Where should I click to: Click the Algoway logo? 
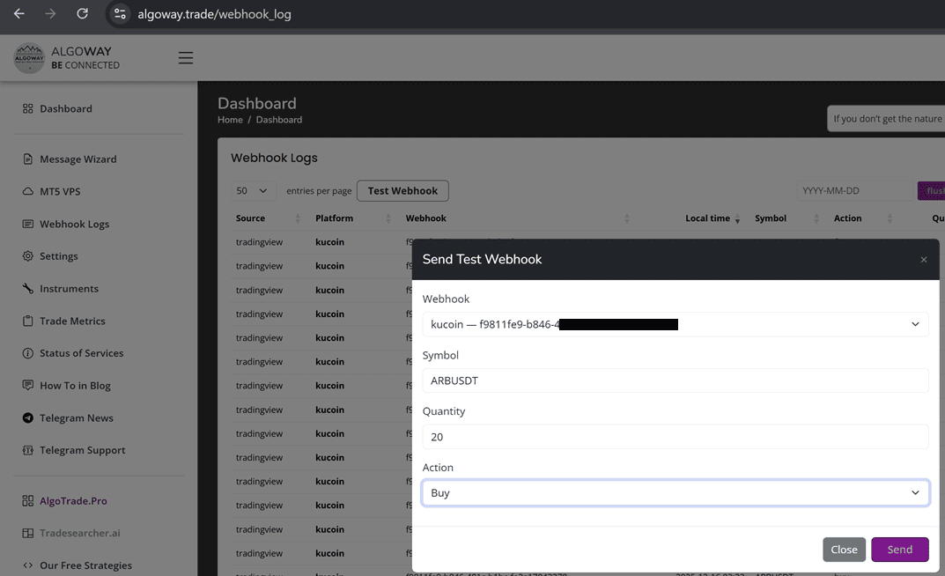[29, 58]
